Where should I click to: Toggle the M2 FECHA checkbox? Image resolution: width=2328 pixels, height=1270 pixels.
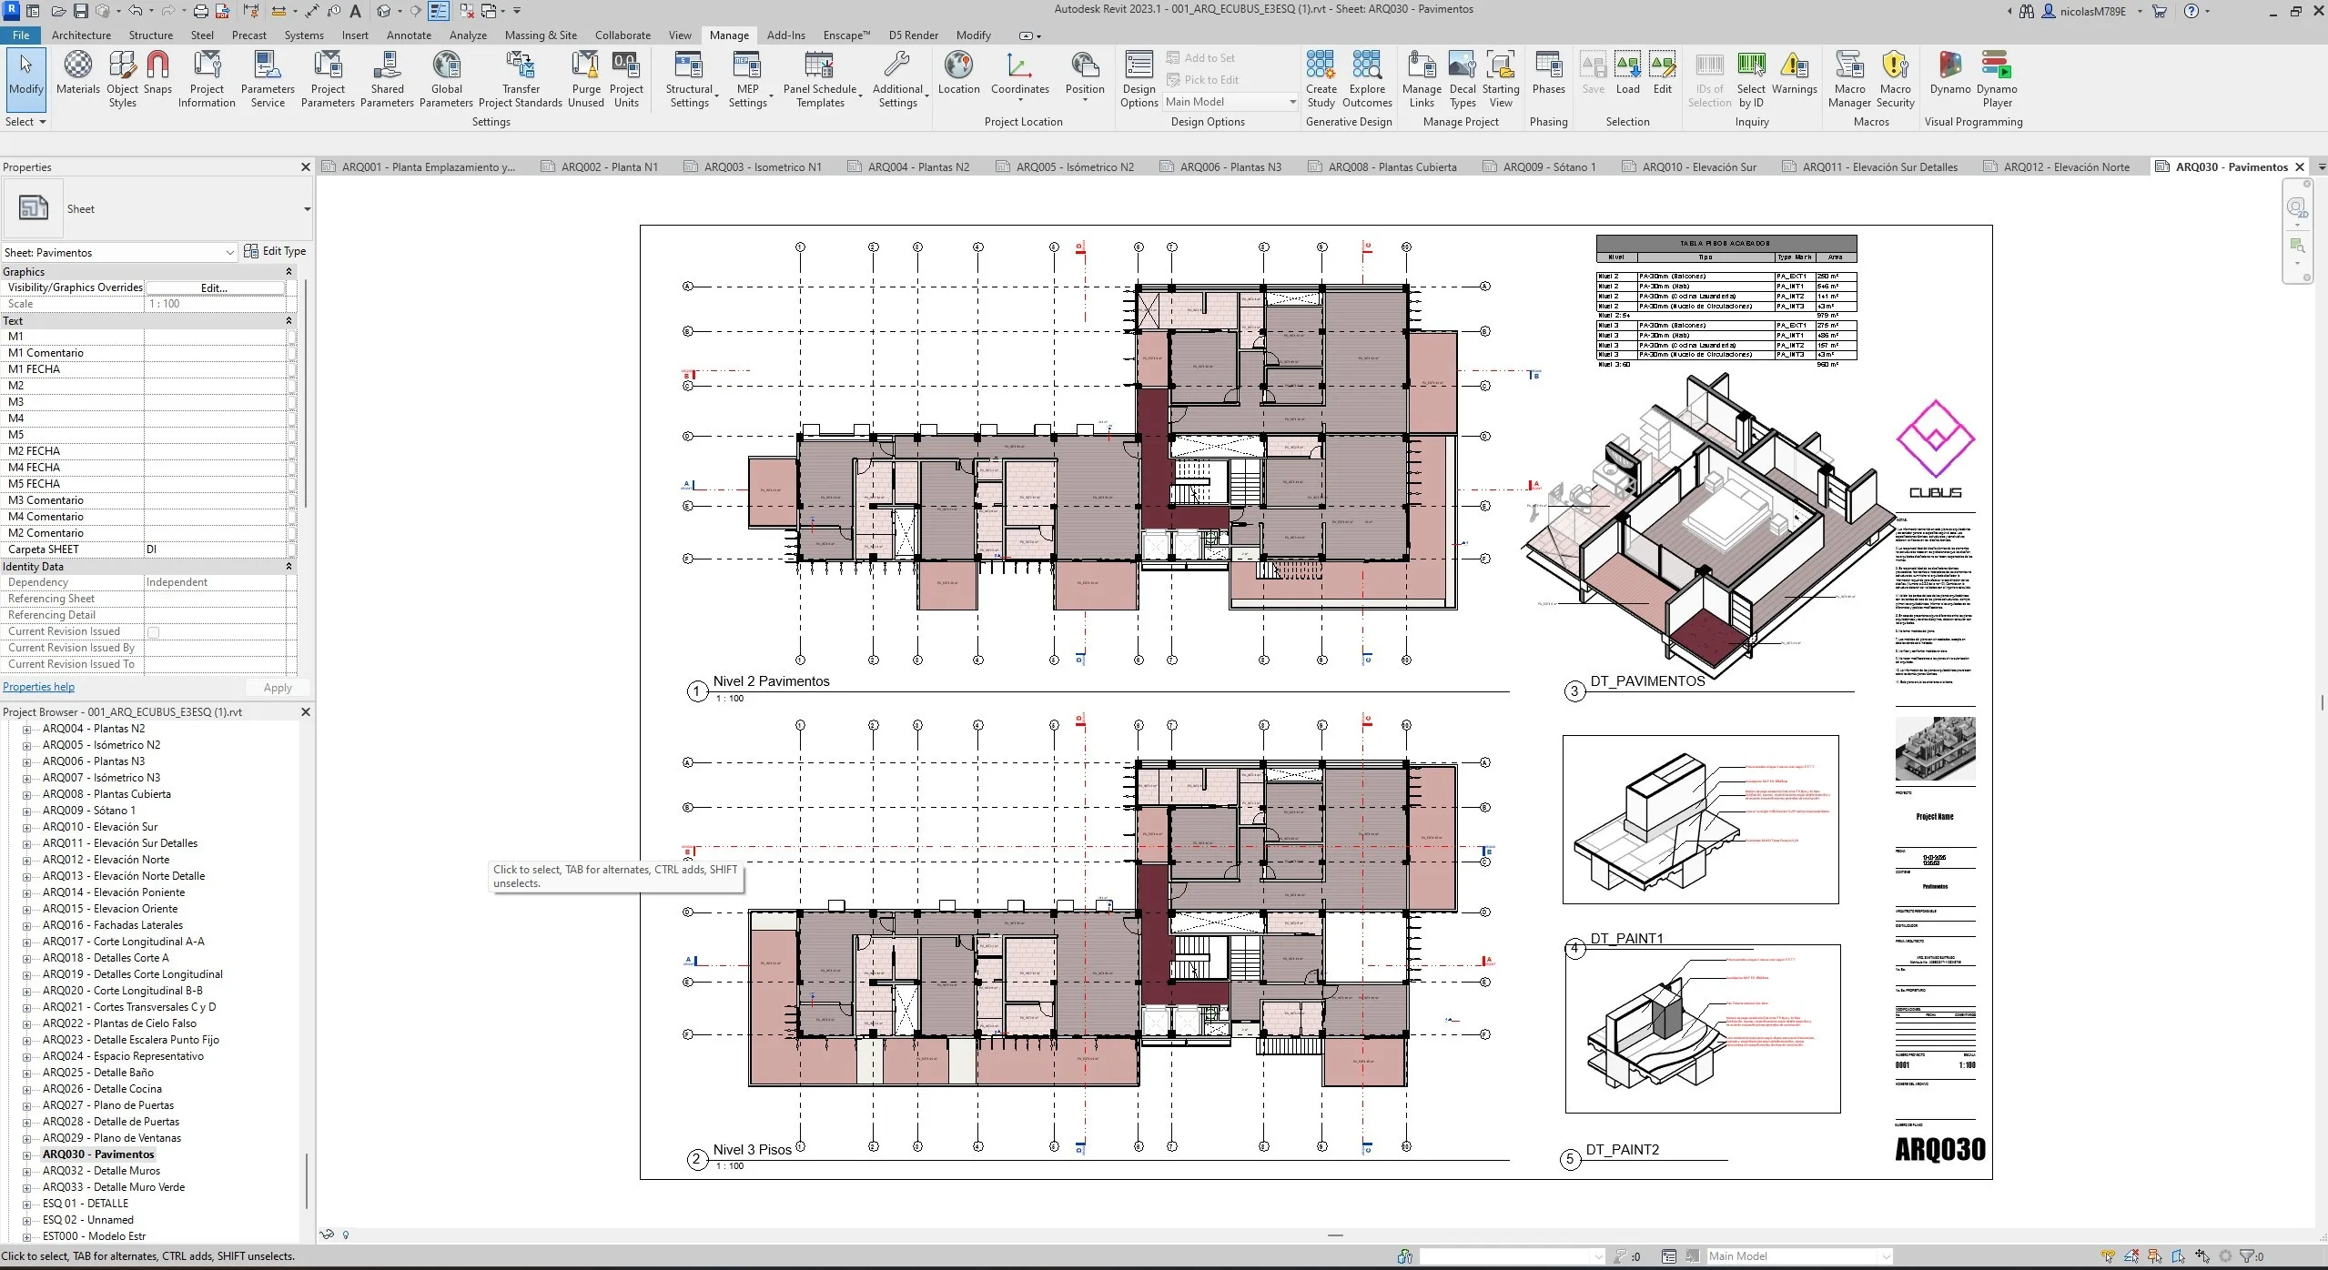[291, 451]
